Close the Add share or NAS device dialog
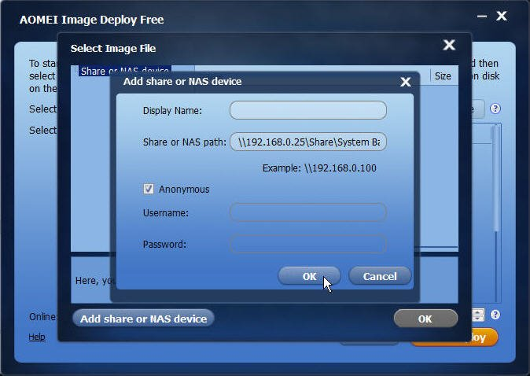 [405, 82]
